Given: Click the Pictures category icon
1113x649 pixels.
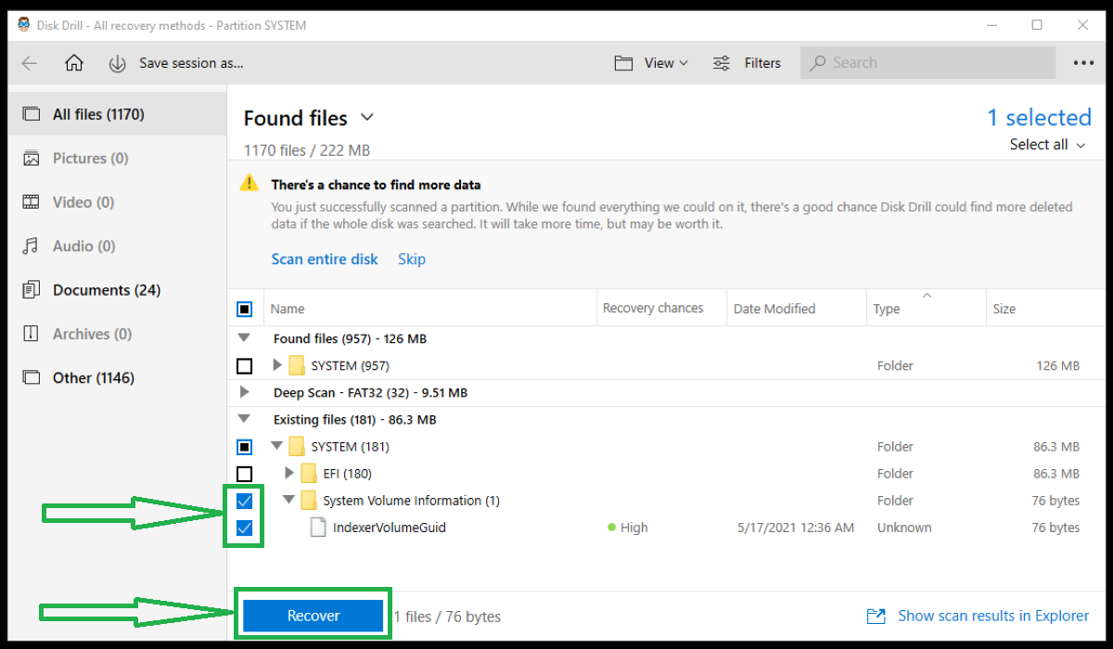Looking at the screenshot, I should [x=32, y=159].
